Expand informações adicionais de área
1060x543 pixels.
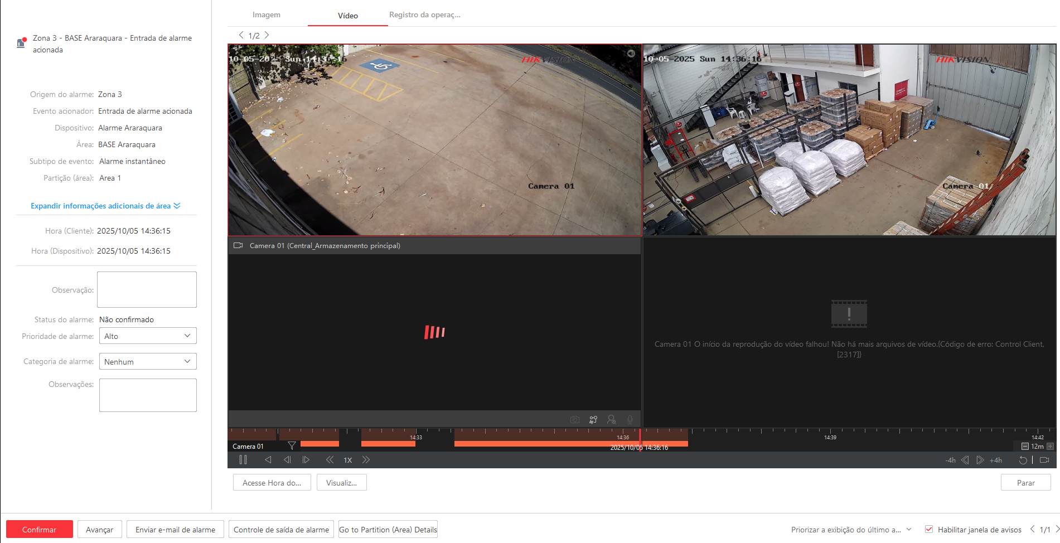coord(105,206)
